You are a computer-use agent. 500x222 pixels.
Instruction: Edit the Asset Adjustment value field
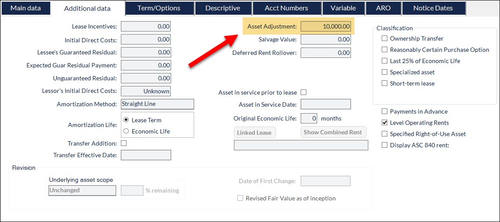pyautogui.click(x=326, y=26)
